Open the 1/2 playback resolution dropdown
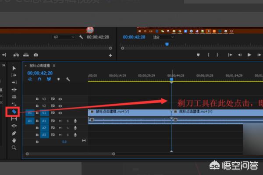 [63, 38]
